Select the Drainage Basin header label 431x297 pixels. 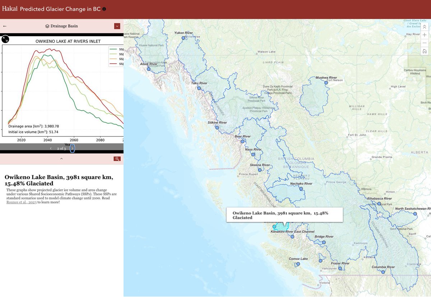coord(63,26)
